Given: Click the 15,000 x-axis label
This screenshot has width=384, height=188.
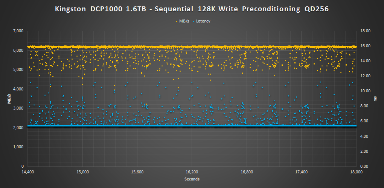Looking at the screenshot, I should [82, 172].
